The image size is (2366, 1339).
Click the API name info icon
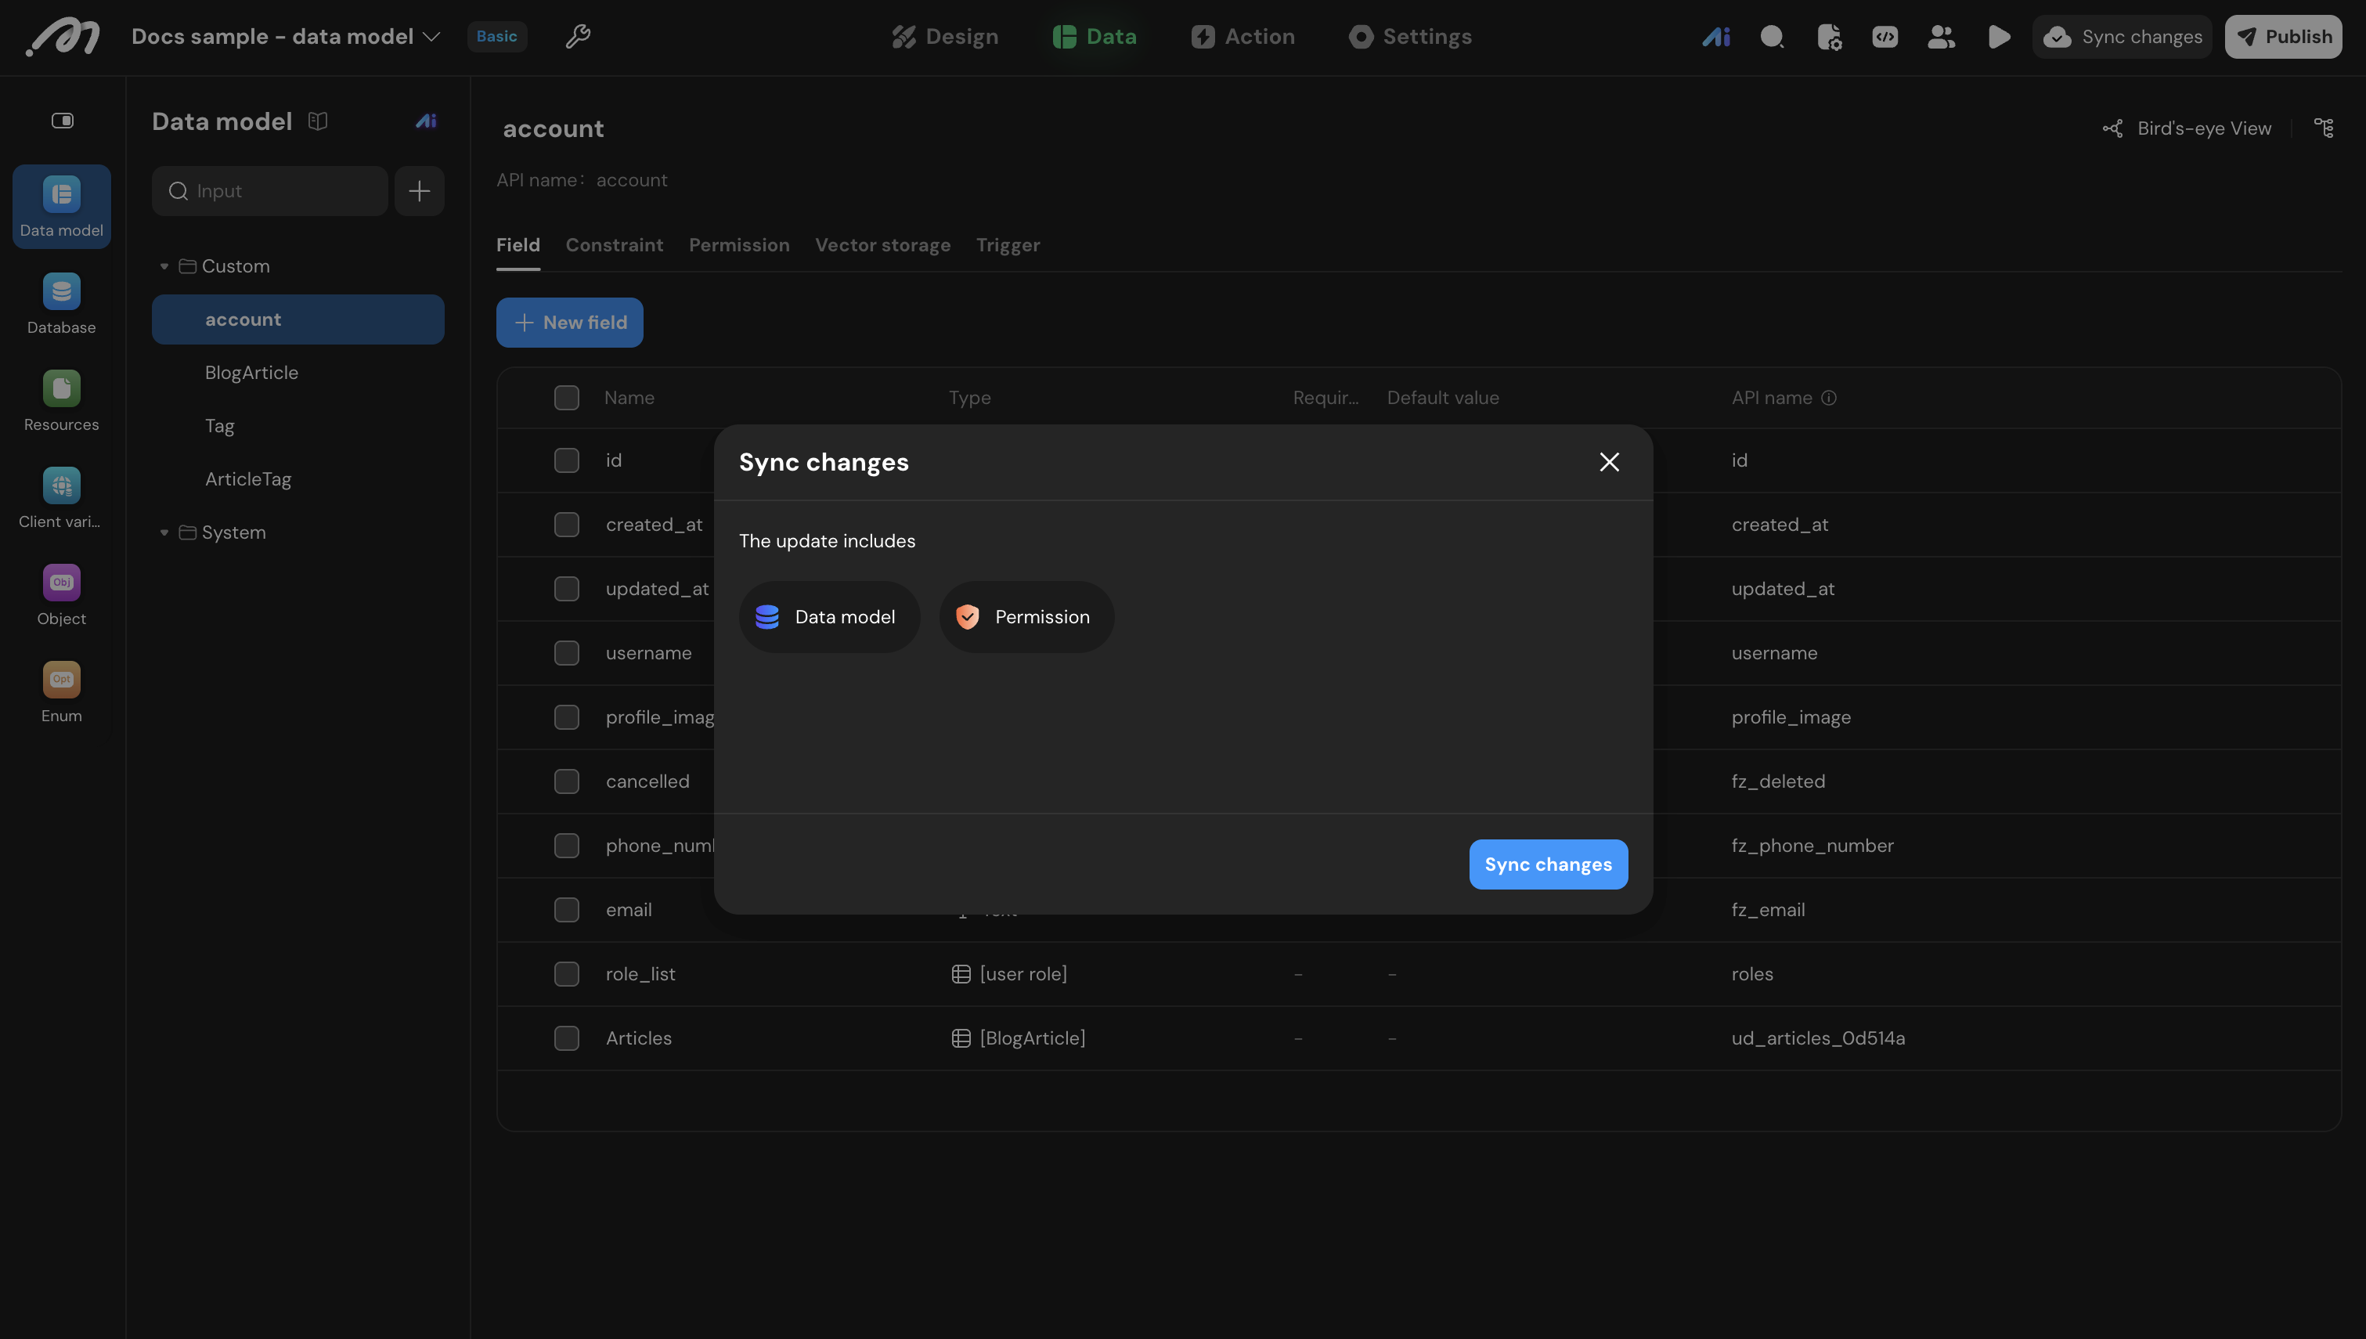[x=1829, y=399]
